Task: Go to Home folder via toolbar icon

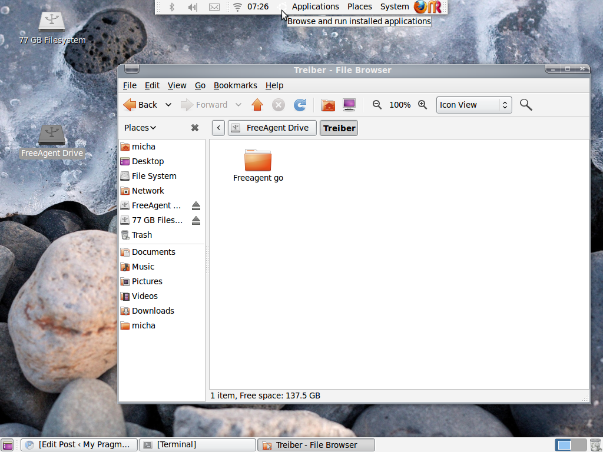Action: (328, 105)
